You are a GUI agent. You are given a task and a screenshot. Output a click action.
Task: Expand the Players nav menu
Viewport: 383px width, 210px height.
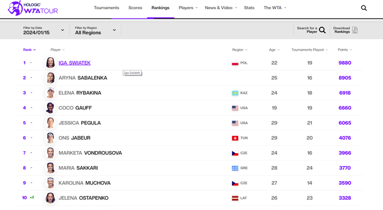coord(188,8)
